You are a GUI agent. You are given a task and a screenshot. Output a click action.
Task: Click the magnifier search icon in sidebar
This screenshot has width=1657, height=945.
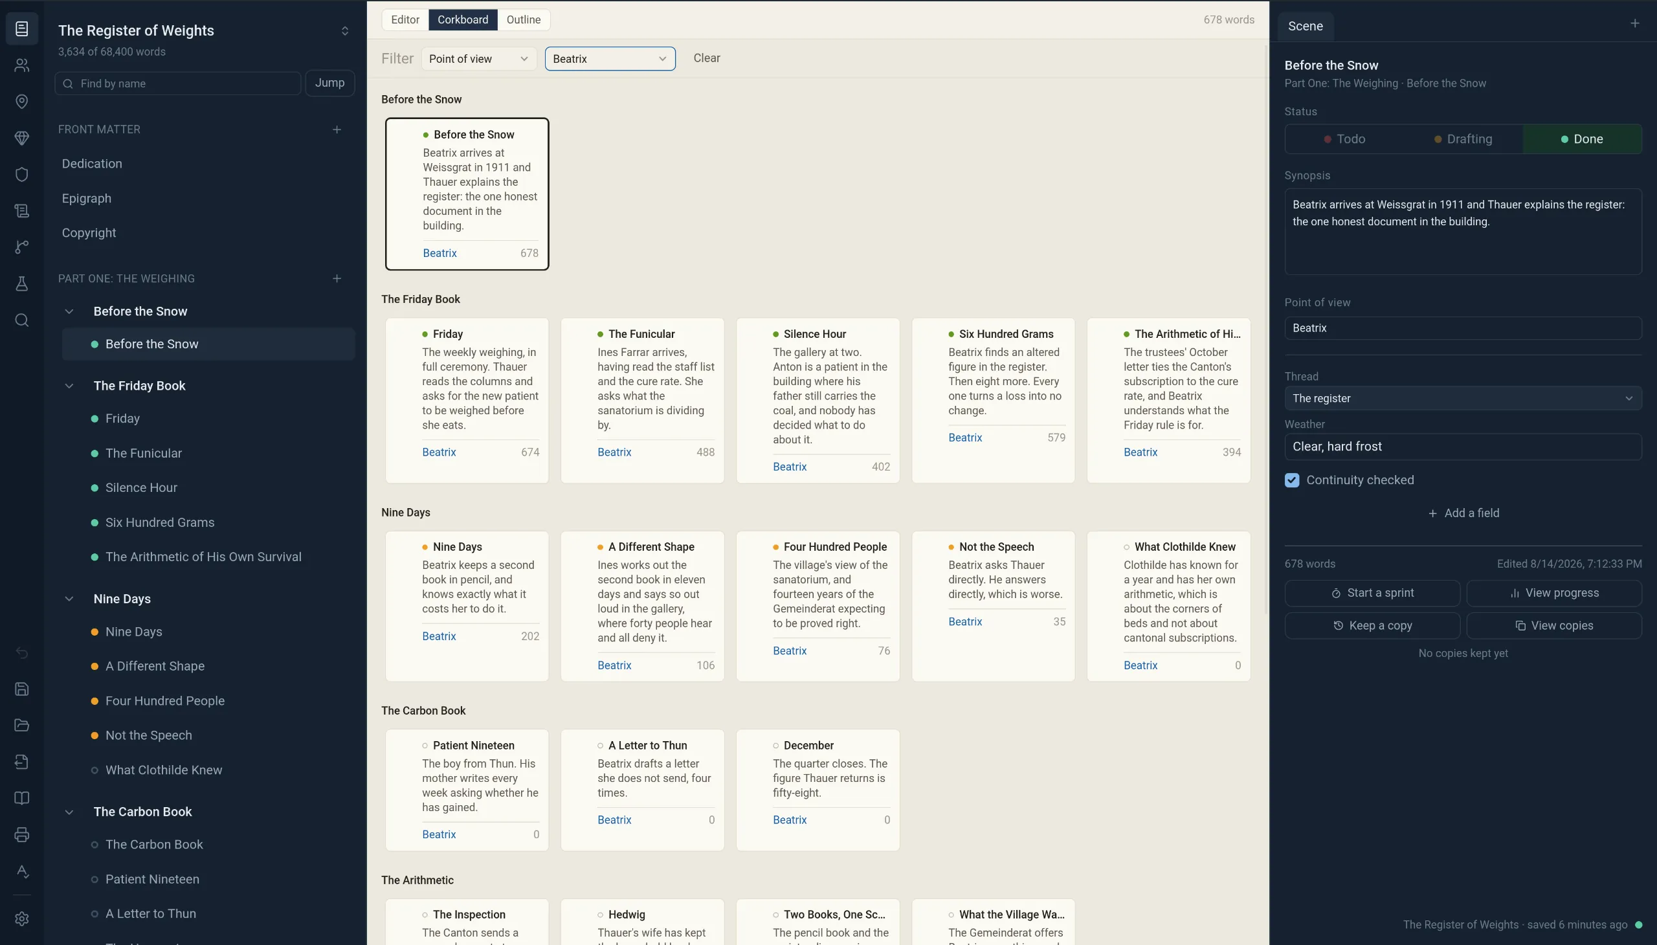pos(21,320)
